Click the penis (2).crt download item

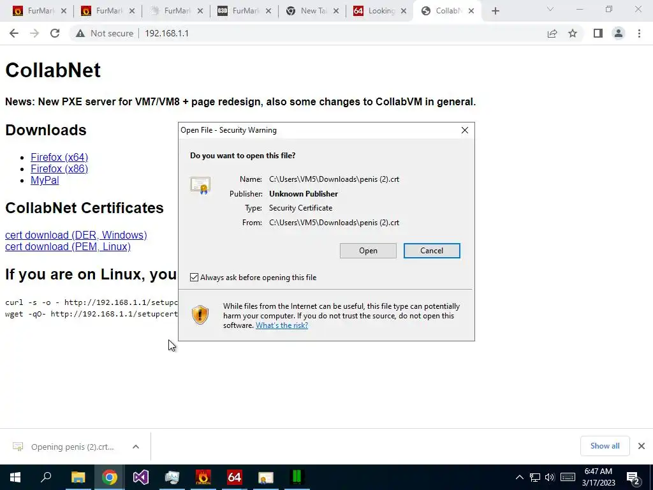click(73, 447)
